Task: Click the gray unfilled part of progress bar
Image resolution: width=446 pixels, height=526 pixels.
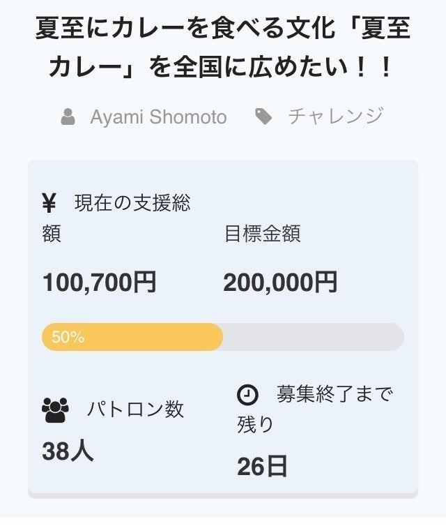Action: (314, 337)
